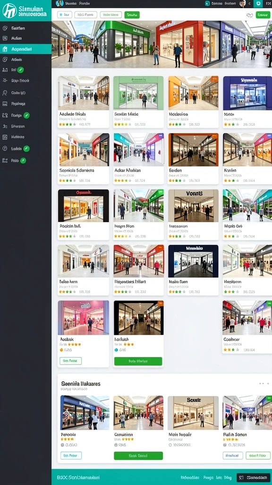Click the teal shield icon in the top-right bar
Image resolution: width=272 pixels, height=485 pixels.
[258, 3]
